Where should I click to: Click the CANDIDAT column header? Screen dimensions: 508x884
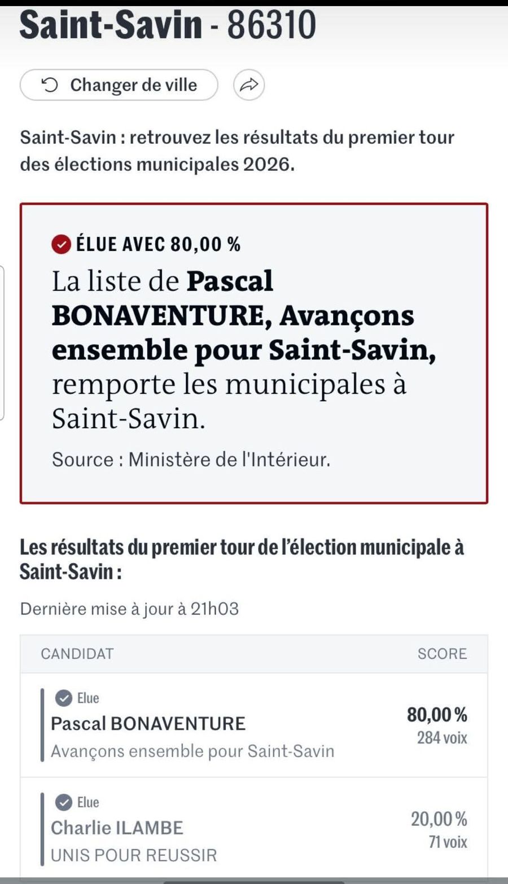[x=77, y=654]
